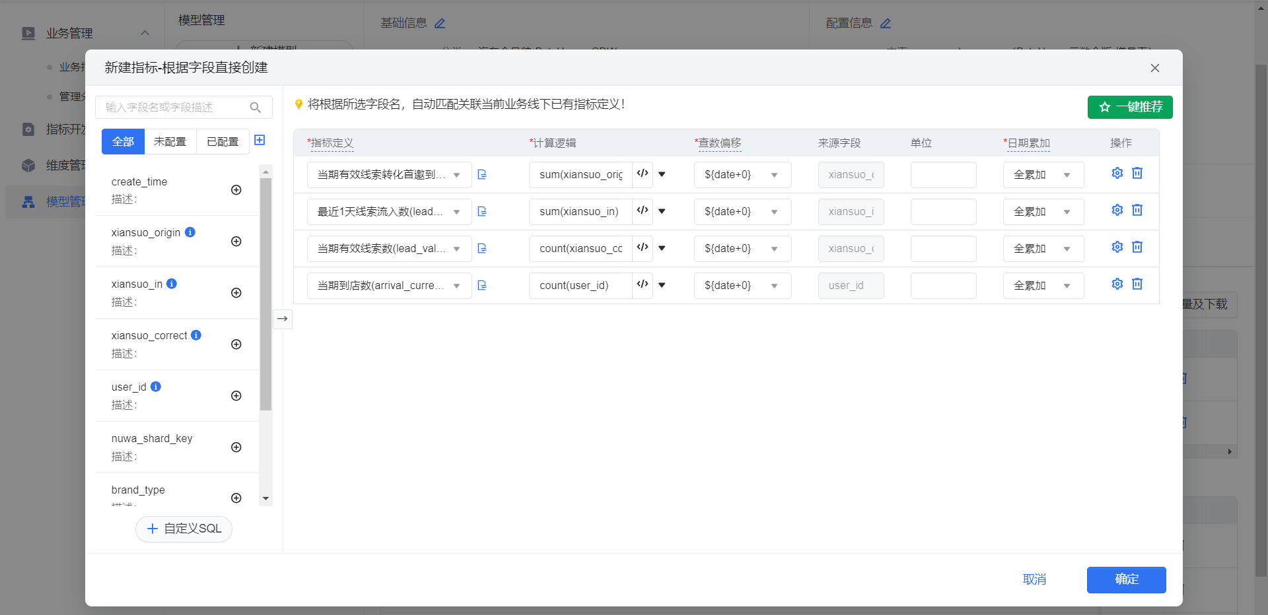1268x615 pixels.
Task: Open definition document icon for 当期有效线索转化首邀到 row
Action: (x=482, y=175)
